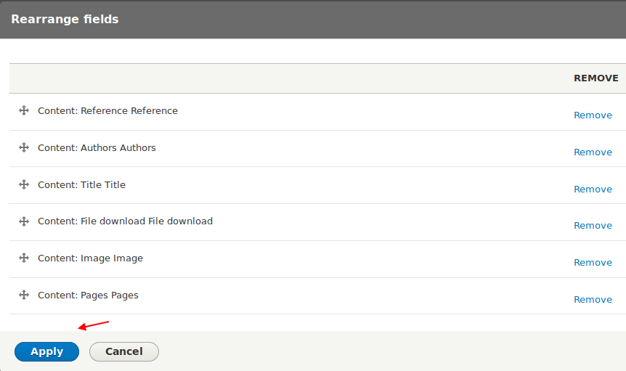
Task: Click the Rearrange fields dialog title
Action: [65, 20]
